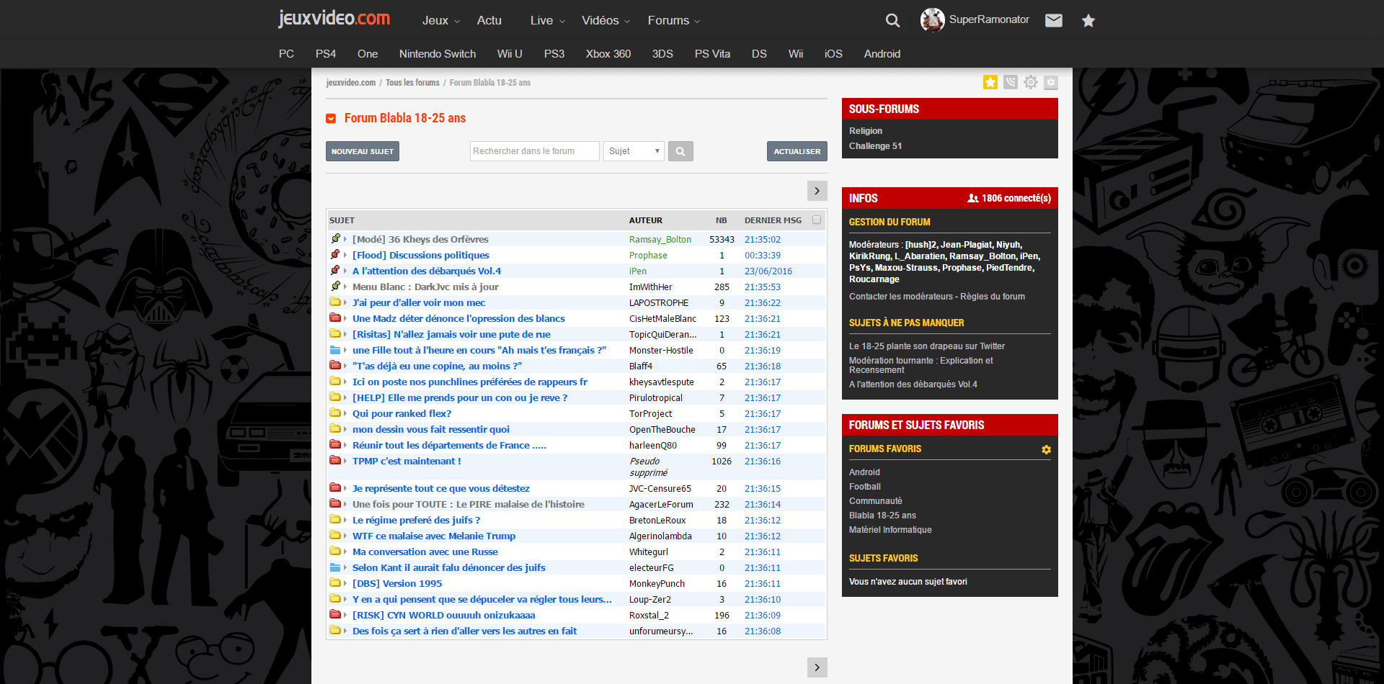Click the yellow star forum favorite icon
The image size is (1384, 684).
click(x=990, y=82)
